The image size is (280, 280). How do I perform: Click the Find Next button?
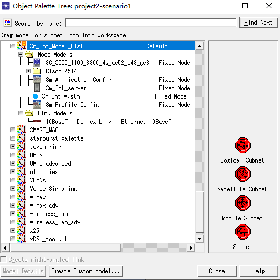tap(259, 23)
